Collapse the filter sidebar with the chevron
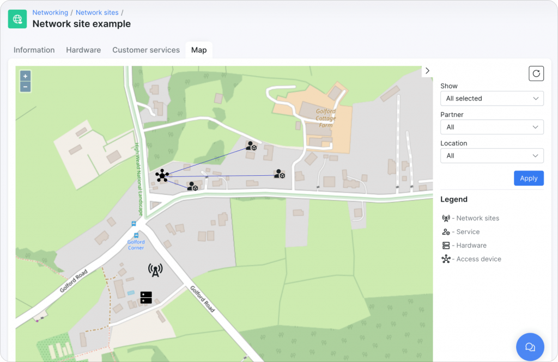The height and width of the screenshot is (362, 558). click(x=427, y=70)
